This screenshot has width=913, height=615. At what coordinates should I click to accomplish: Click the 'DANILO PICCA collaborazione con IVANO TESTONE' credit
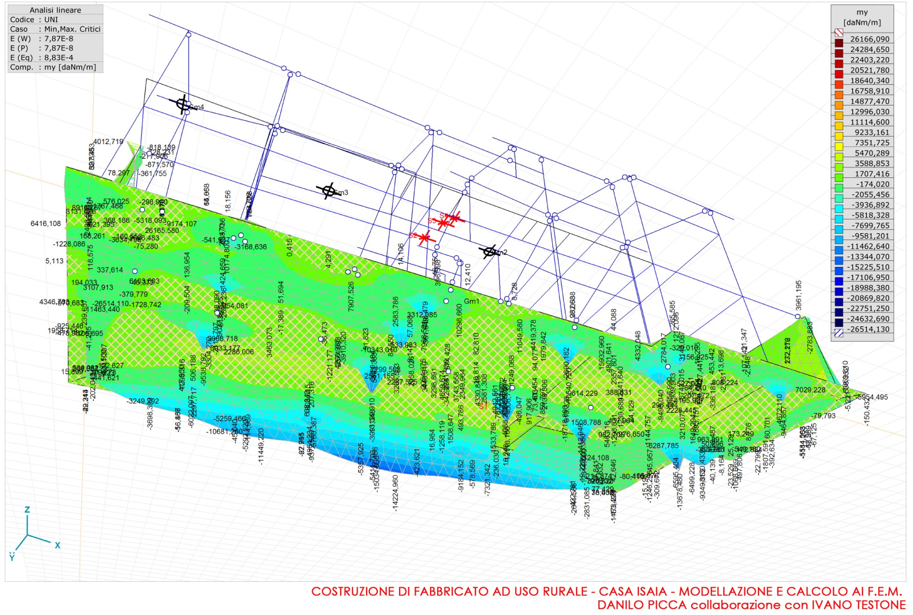coord(751,605)
